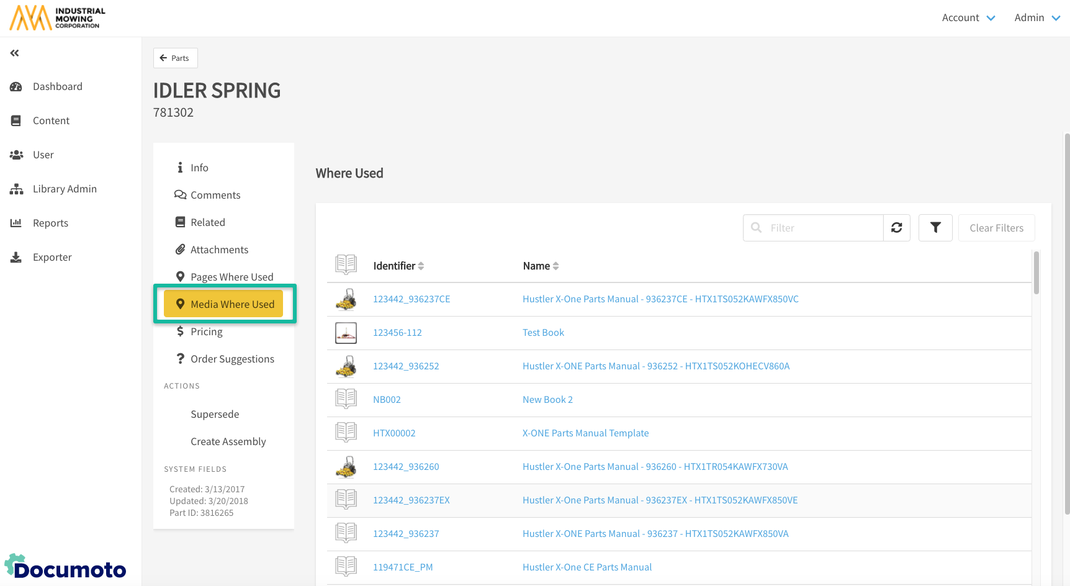Click the Dashboard gauge icon
The height and width of the screenshot is (586, 1070).
[16, 87]
